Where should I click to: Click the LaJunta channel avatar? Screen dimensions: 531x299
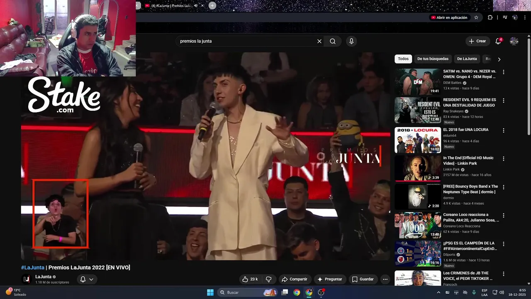coord(27,279)
